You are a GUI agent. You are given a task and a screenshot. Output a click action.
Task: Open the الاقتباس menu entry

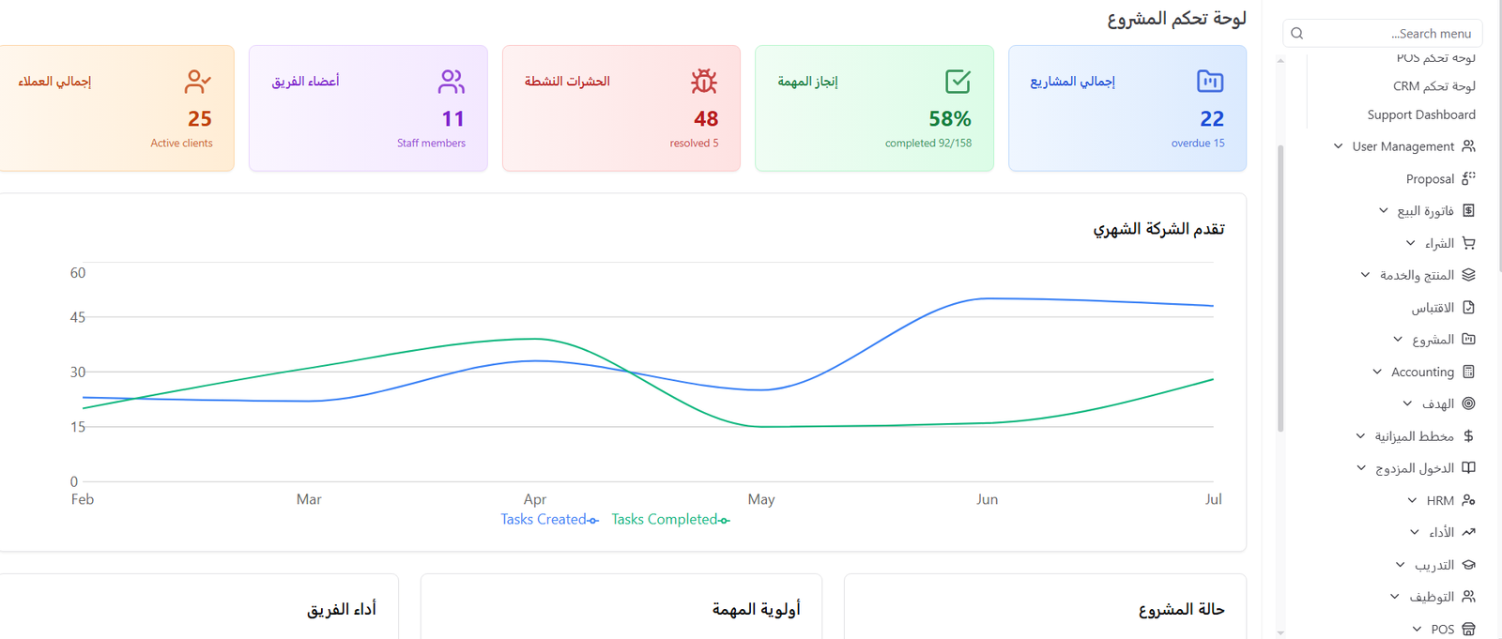click(1433, 308)
